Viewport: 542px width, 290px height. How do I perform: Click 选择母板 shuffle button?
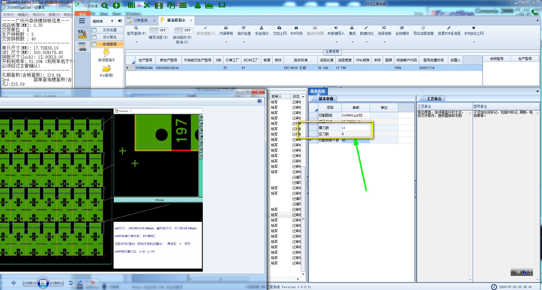click(x=384, y=31)
